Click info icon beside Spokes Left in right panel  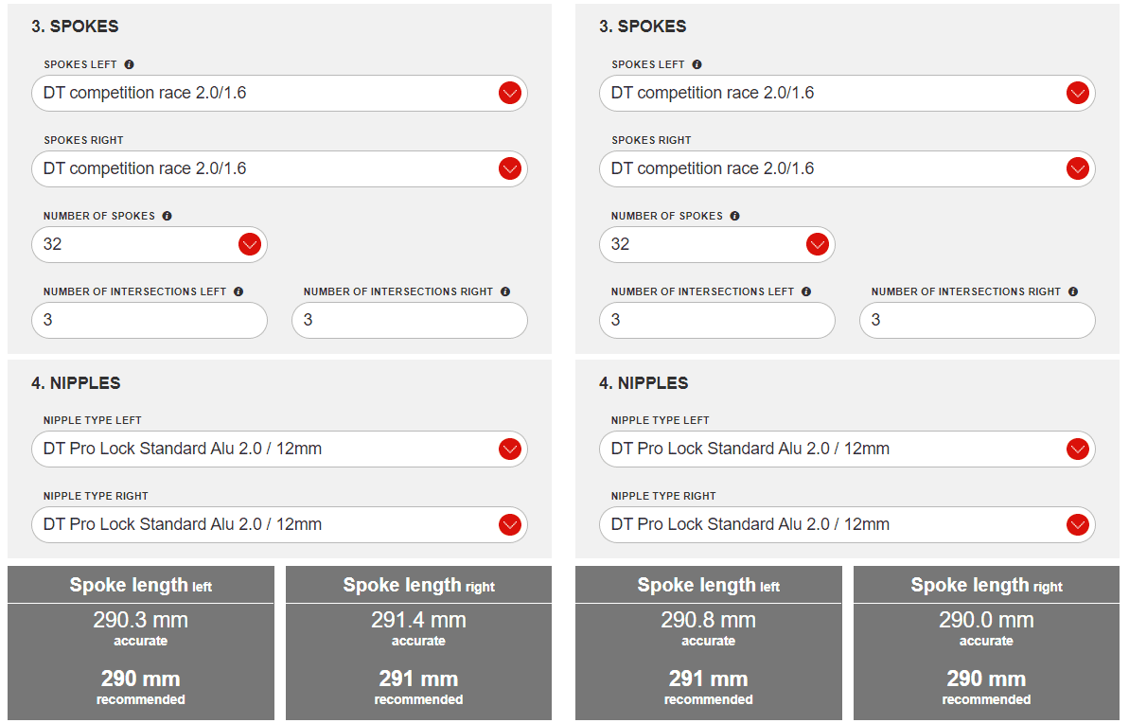tap(697, 64)
